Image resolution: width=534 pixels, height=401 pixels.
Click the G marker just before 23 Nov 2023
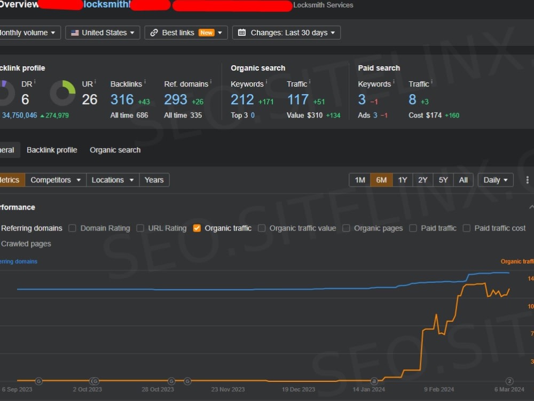pyautogui.click(x=187, y=381)
